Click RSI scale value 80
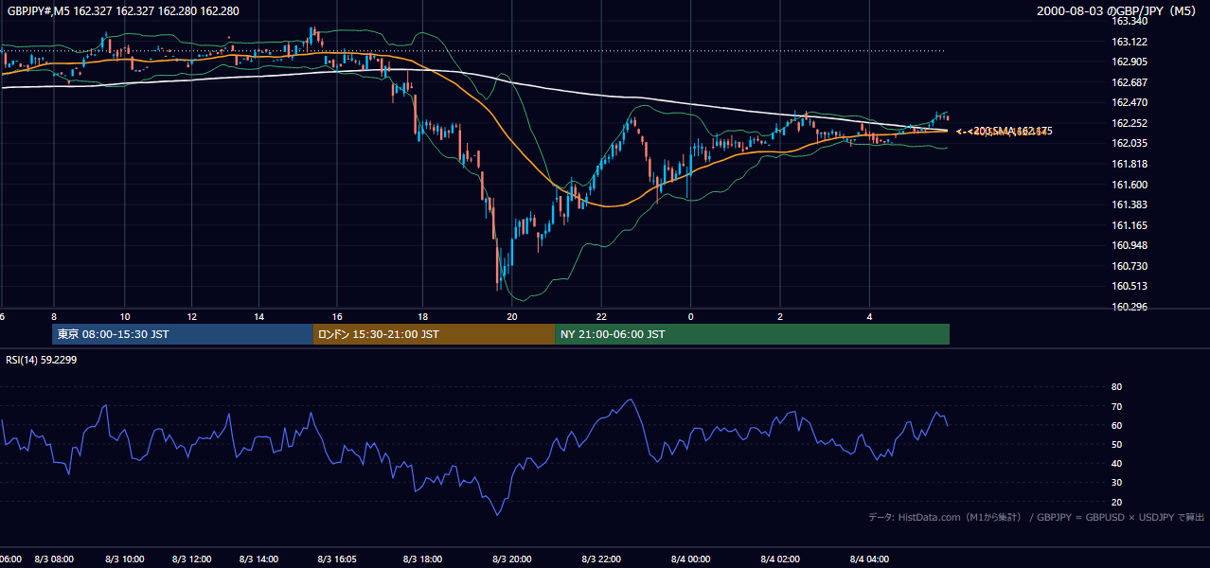 pos(1116,387)
